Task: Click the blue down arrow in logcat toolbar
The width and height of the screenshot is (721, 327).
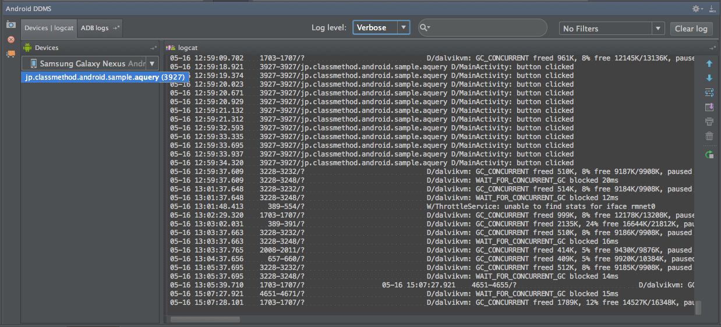Action: point(709,78)
